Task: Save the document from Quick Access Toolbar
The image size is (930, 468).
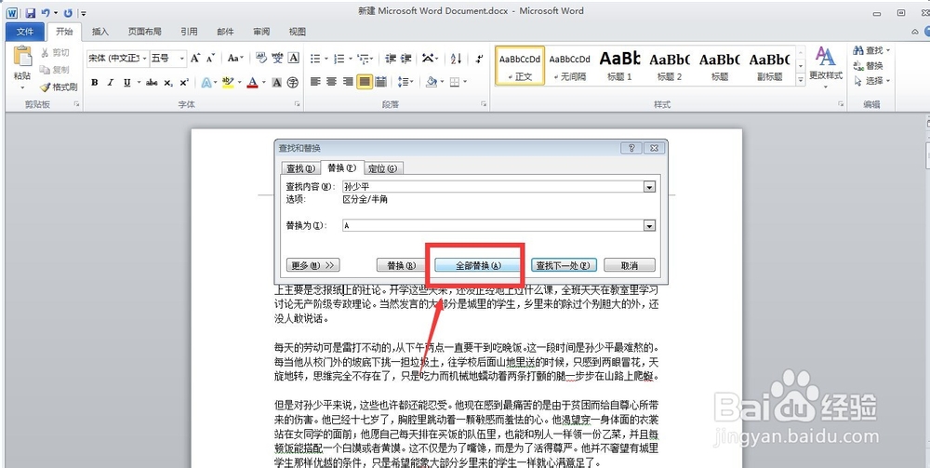Action: 31,12
